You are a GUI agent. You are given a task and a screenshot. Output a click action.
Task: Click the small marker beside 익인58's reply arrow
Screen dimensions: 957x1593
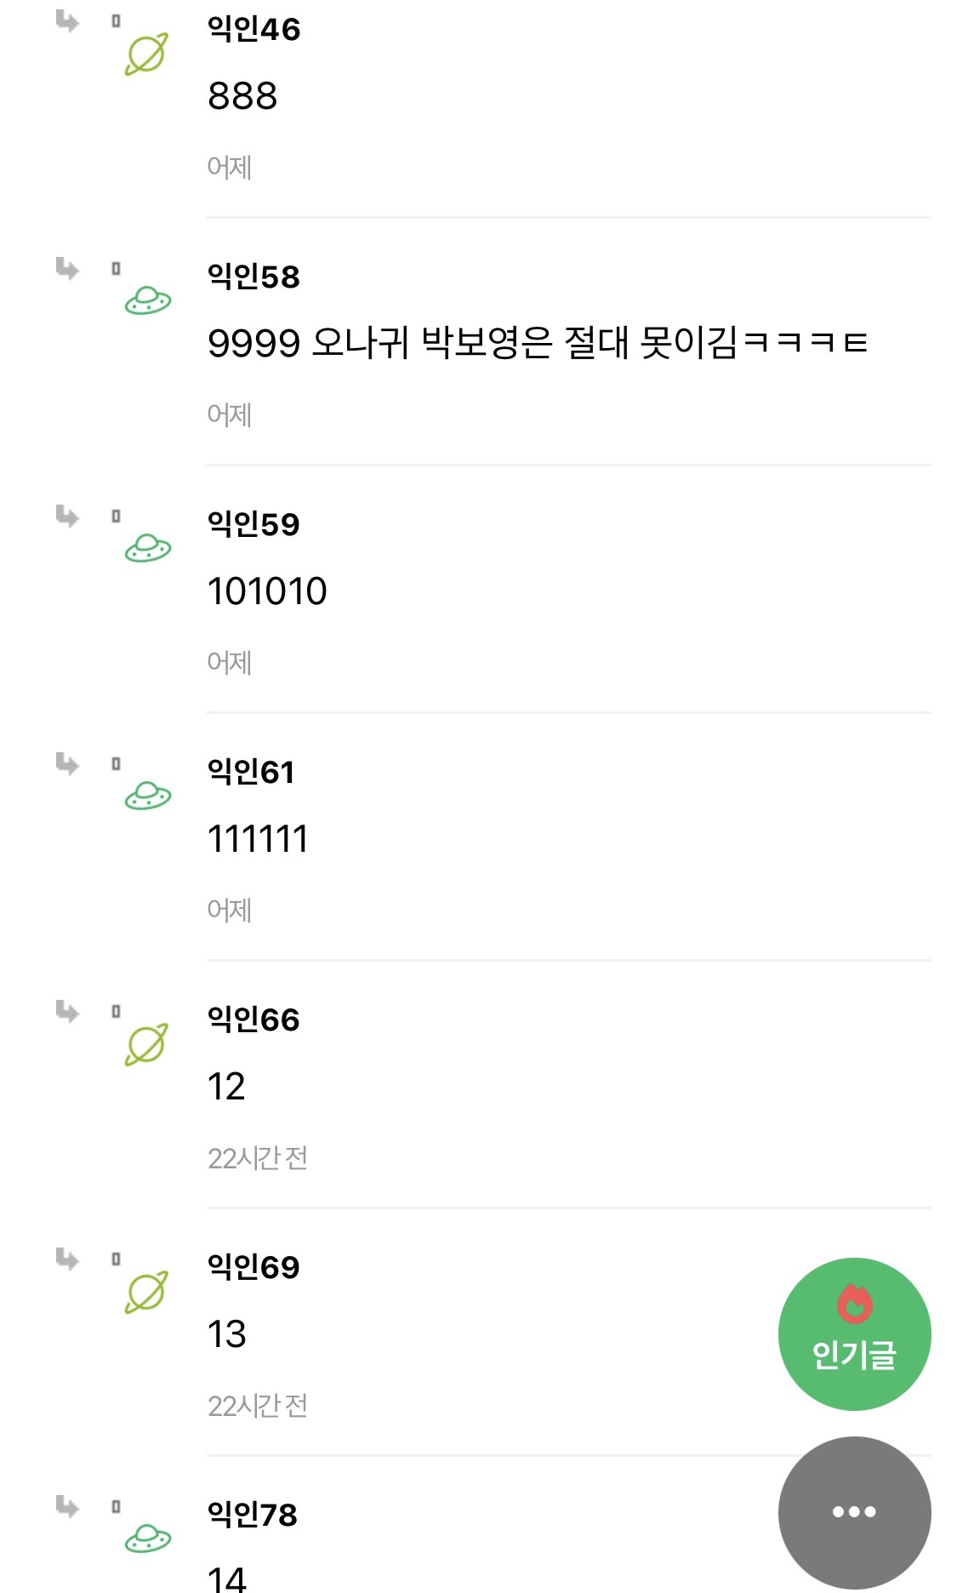click(116, 269)
